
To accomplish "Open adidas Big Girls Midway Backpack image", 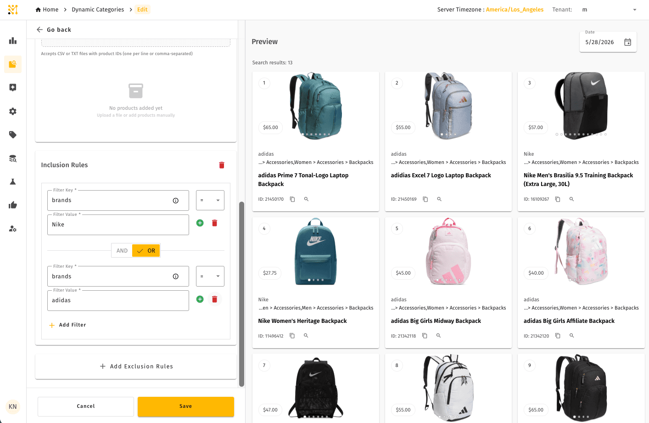I will pyautogui.click(x=448, y=251).
